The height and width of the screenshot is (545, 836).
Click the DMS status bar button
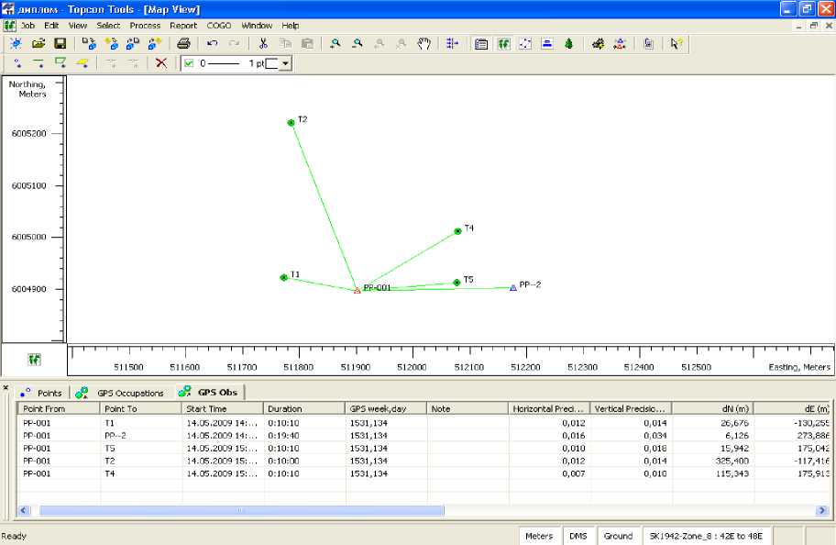pyautogui.click(x=578, y=536)
